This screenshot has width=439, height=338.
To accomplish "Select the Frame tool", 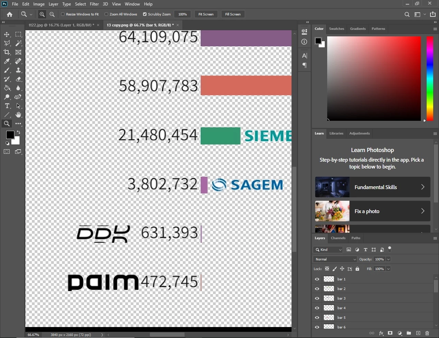I will [x=18, y=52].
